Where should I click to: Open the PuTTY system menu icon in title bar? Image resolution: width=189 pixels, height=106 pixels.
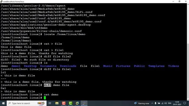pyautogui.click(x=1, y=1)
